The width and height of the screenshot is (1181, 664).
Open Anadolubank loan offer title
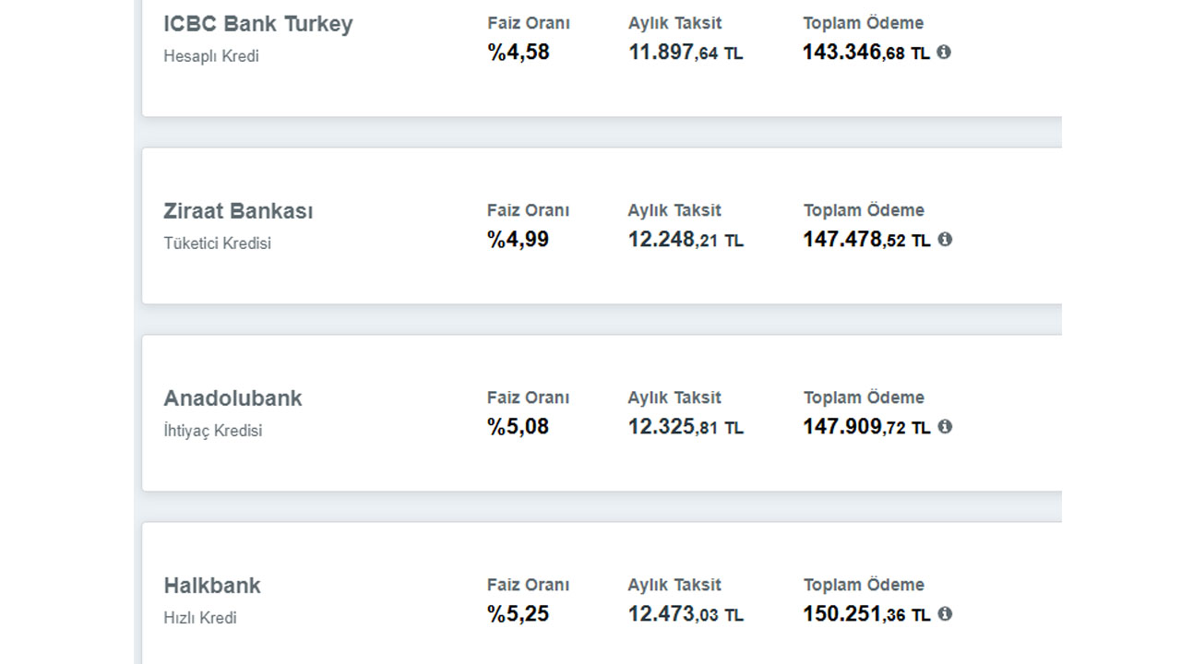click(233, 398)
